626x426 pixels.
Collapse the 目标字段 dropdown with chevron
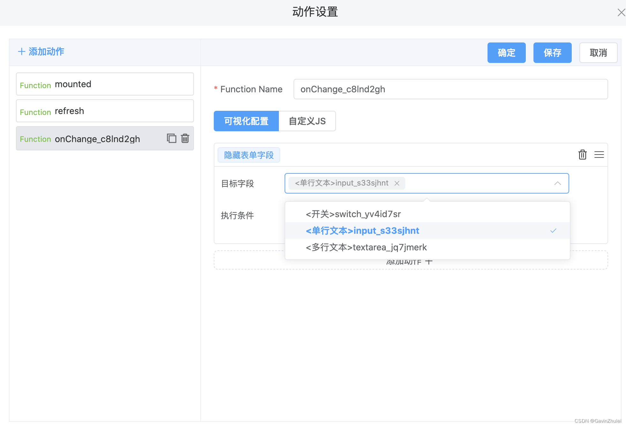point(558,183)
